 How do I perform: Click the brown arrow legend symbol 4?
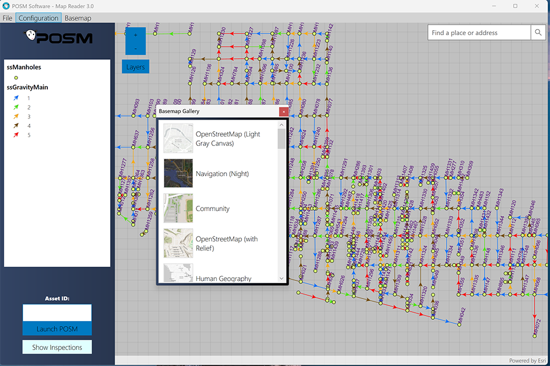[x=16, y=126]
